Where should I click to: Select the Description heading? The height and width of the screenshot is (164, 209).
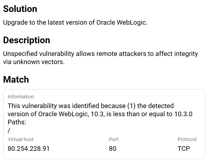[26, 40]
